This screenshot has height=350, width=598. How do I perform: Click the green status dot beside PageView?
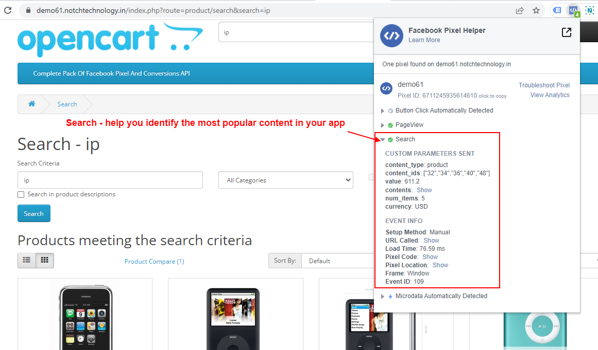click(390, 125)
